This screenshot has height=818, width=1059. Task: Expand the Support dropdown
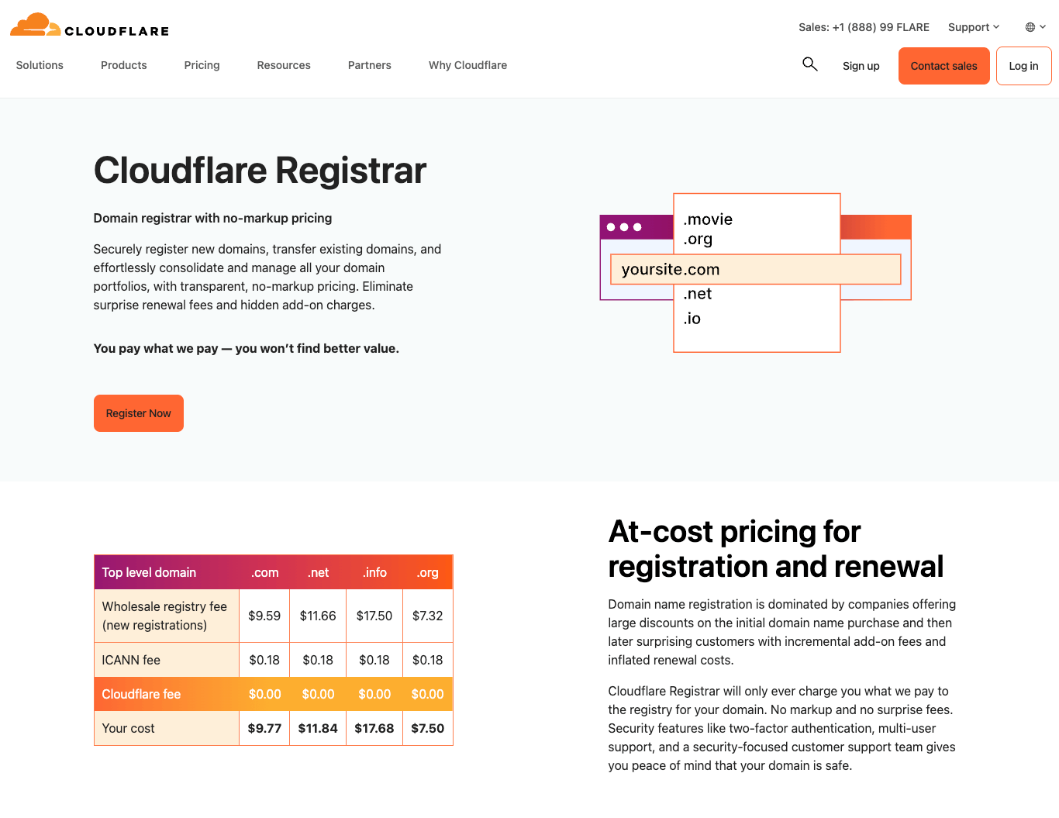[x=974, y=27]
